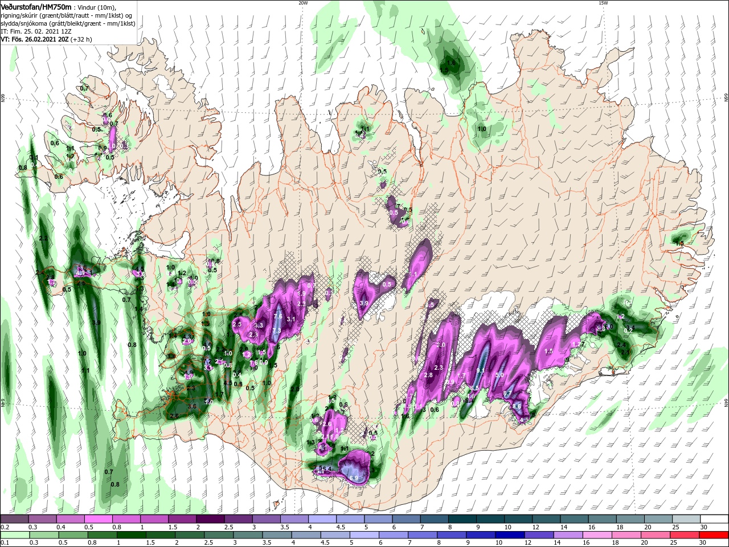Click the '5.0' value over southeast glacier

coord(499,375)
